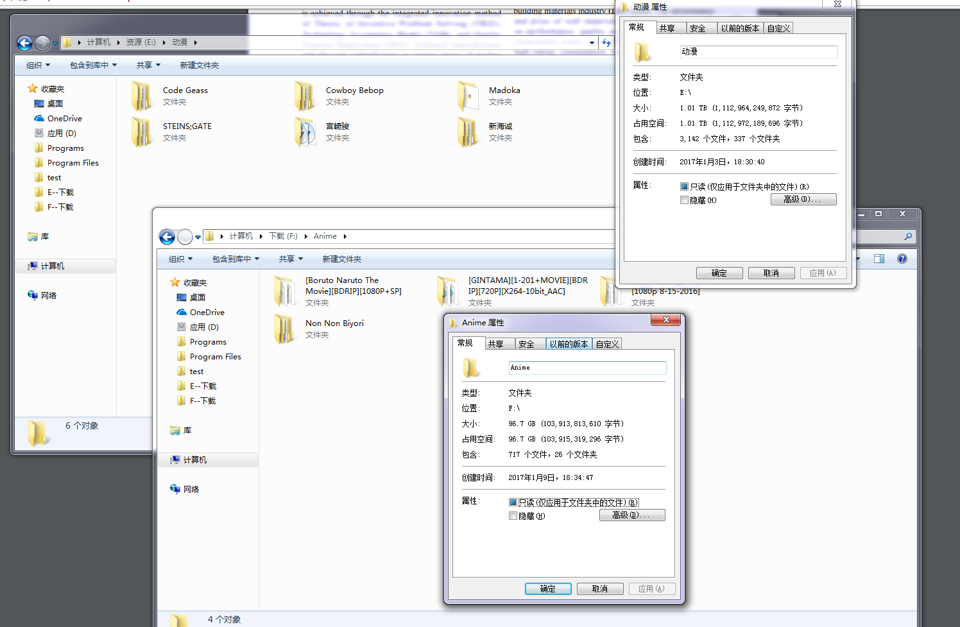Click 新建文件夹 in Anime window toolbar
The height and width of the screenshot is (627, 960).
pyautogui.click(x=342, y=259)
